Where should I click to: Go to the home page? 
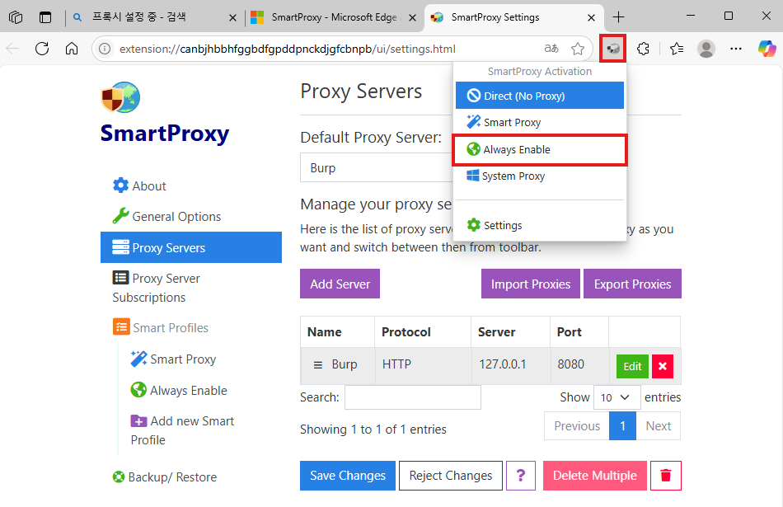72,49
